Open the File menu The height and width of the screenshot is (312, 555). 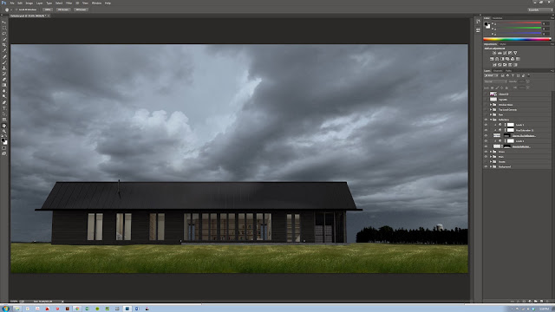[12, 3]
